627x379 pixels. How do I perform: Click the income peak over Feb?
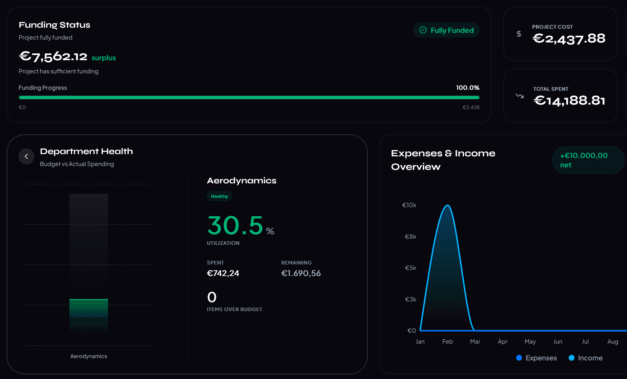pyautogui.click(x=448, y=206)
